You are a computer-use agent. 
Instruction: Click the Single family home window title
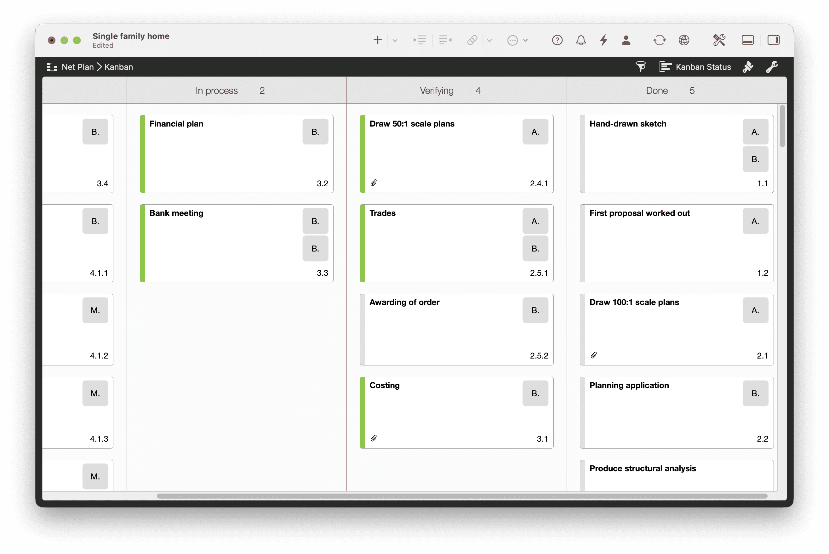tap(131, 36)
